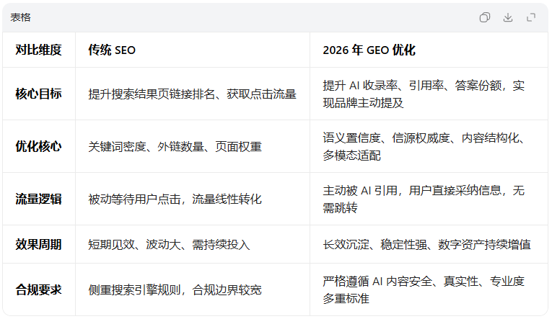Click the 长效沉淀、稳定性强 cell
This screenshot has height=319, width=552.
tap(426, 244)
